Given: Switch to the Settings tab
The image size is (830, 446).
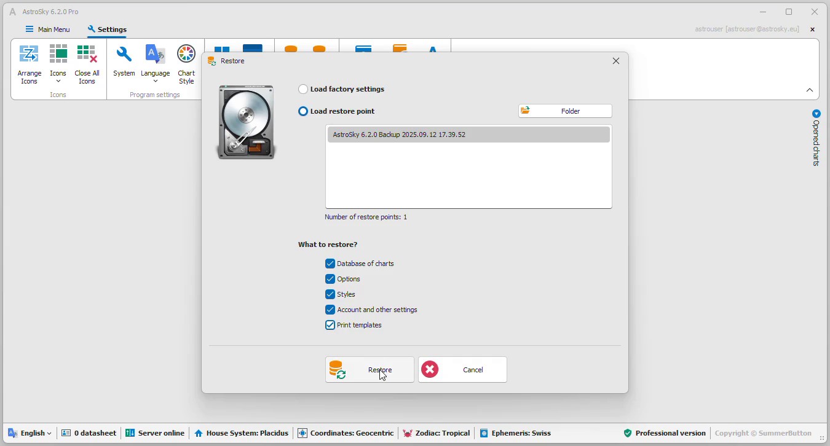Looking at the screenshot, I should click(x=107, y=29).
